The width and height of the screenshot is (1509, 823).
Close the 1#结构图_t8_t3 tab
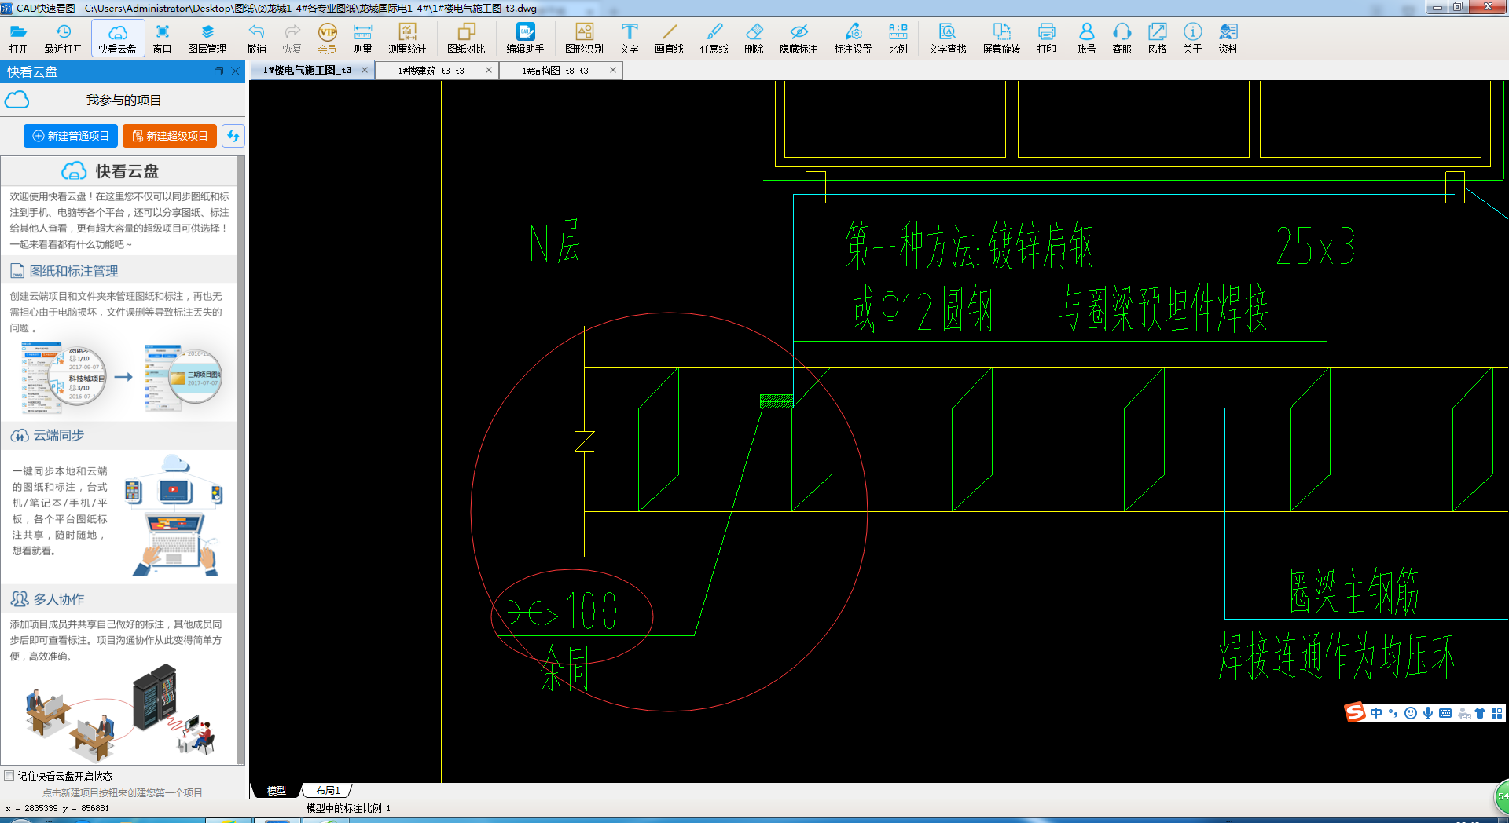click(613, 70)
